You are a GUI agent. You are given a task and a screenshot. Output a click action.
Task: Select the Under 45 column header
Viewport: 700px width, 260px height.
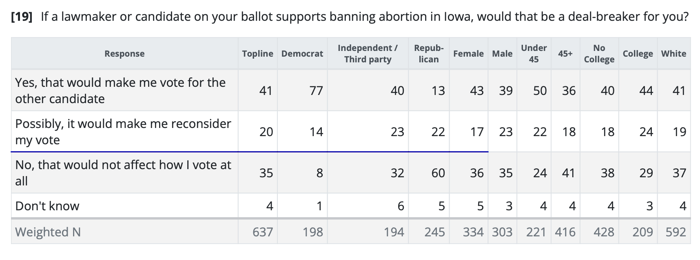coord(534,54)
